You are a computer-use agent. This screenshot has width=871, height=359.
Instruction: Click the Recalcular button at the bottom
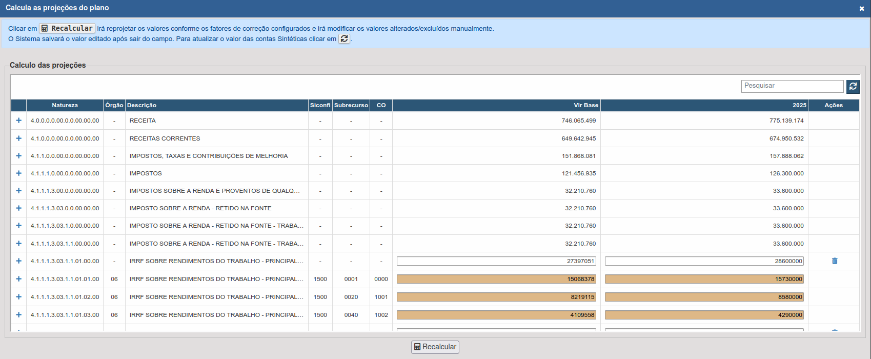[435, 347]
